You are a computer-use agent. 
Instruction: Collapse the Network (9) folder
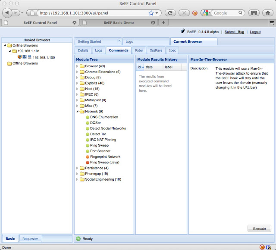click(77, 111)
